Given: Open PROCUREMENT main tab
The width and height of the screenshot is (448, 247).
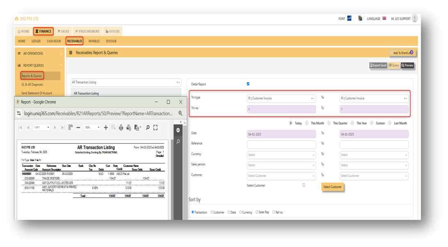Looking at the screenshot, I should pyautogui.click(x=87, y=31).
